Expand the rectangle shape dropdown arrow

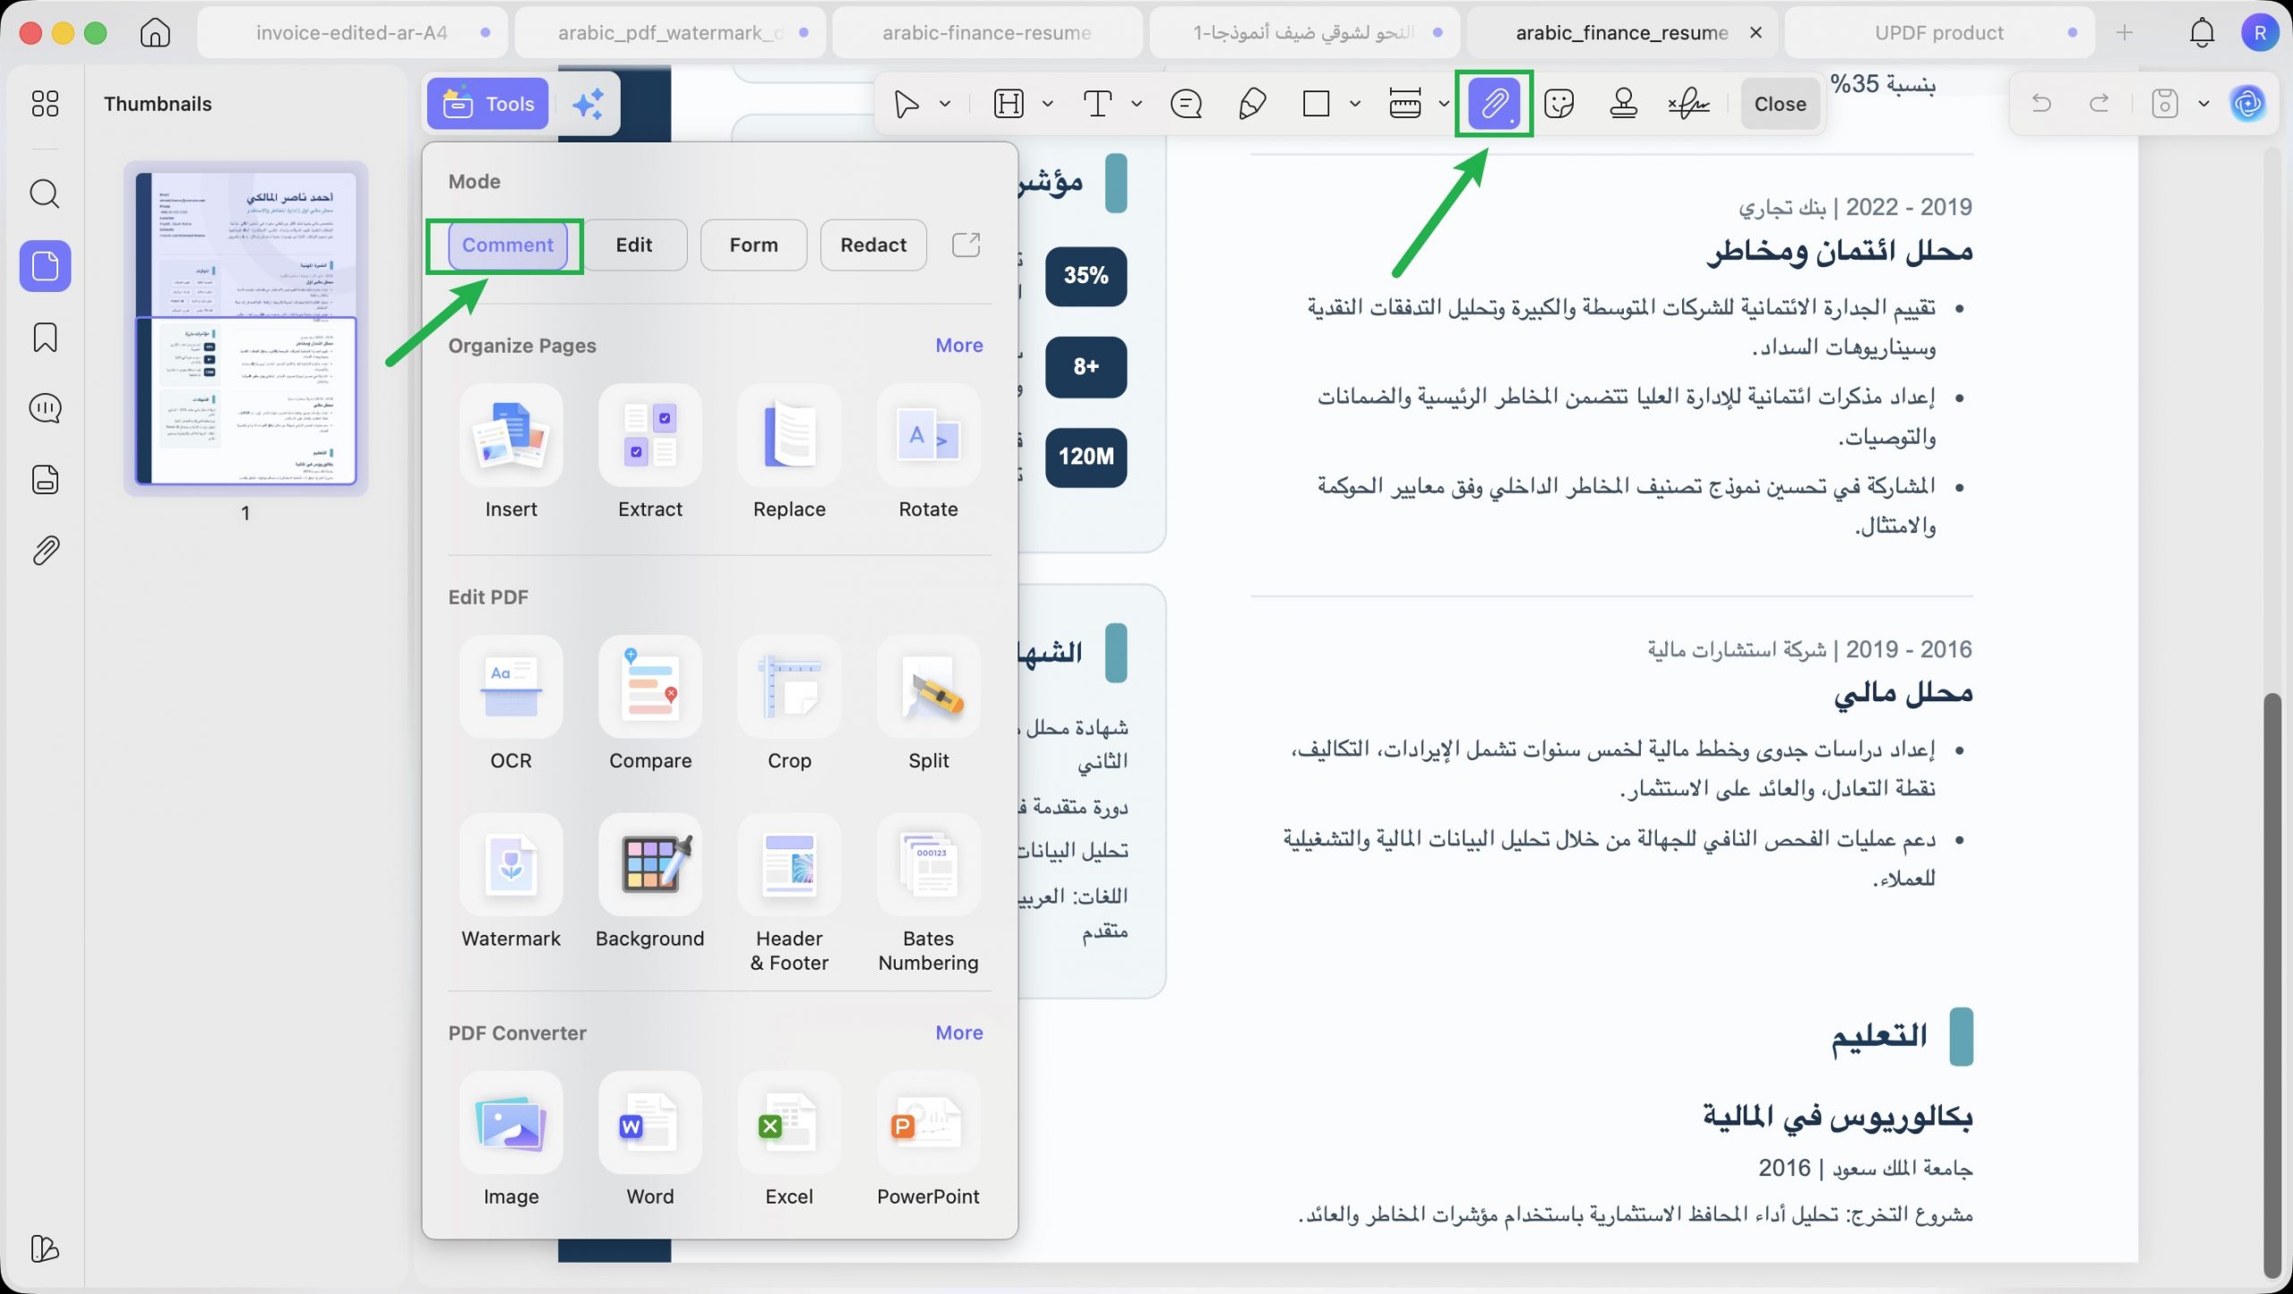1355,104
